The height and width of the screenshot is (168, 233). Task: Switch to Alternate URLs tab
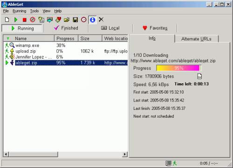(x=196, y=39)
